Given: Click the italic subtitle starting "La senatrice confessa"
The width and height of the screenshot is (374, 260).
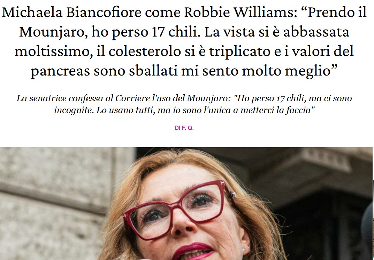Looking at the screenshot, I should point(184,104).
